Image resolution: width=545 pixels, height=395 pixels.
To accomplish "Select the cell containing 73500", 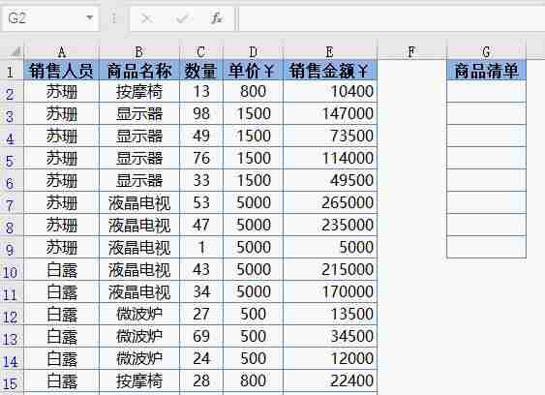I will click(330, 136).
